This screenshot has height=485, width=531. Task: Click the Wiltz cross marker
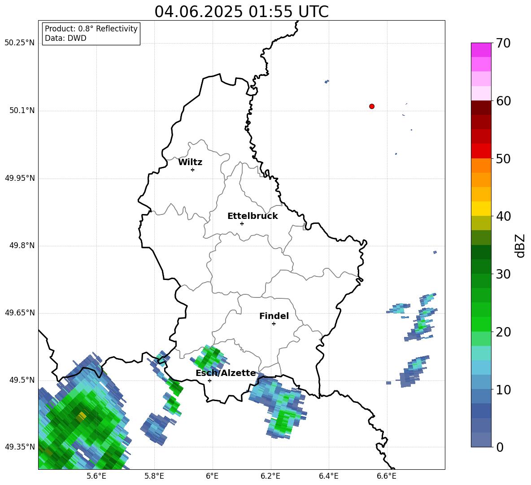coord(193,170)
